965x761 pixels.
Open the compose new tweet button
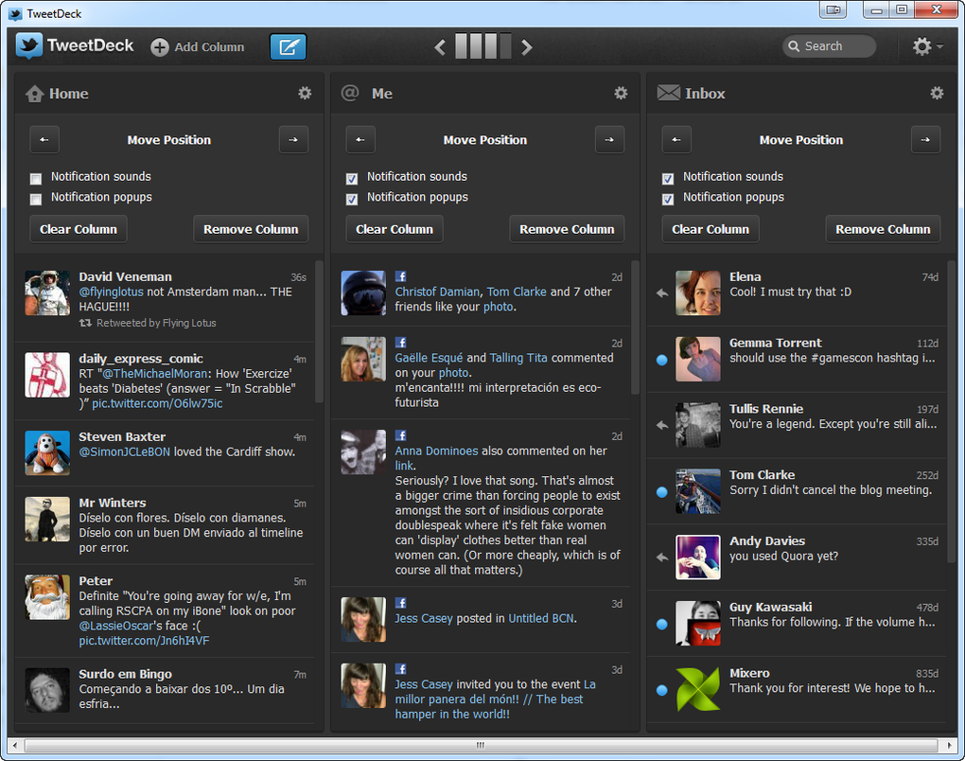[x=288, y=46]
